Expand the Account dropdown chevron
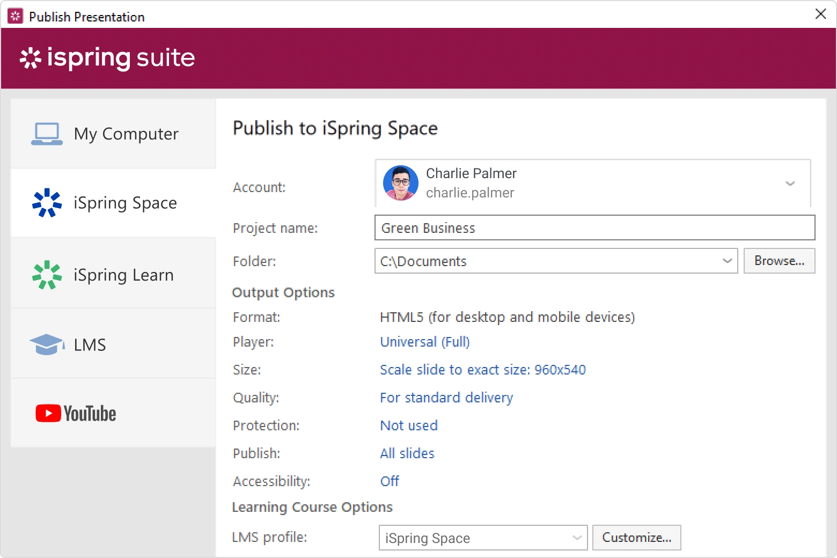Viewport: 837px width, 558px height. (x=790, y=183)
